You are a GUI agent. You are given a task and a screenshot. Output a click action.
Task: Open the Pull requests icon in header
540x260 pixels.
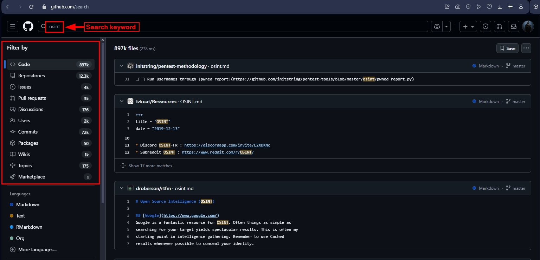pyautogui.click(x=499, y=26)
